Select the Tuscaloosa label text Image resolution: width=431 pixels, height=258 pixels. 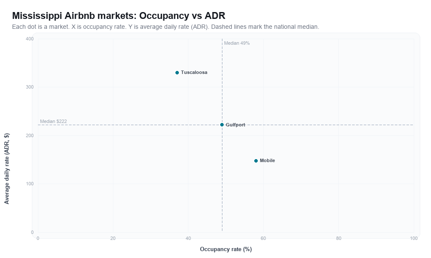(x=194, y=72)
